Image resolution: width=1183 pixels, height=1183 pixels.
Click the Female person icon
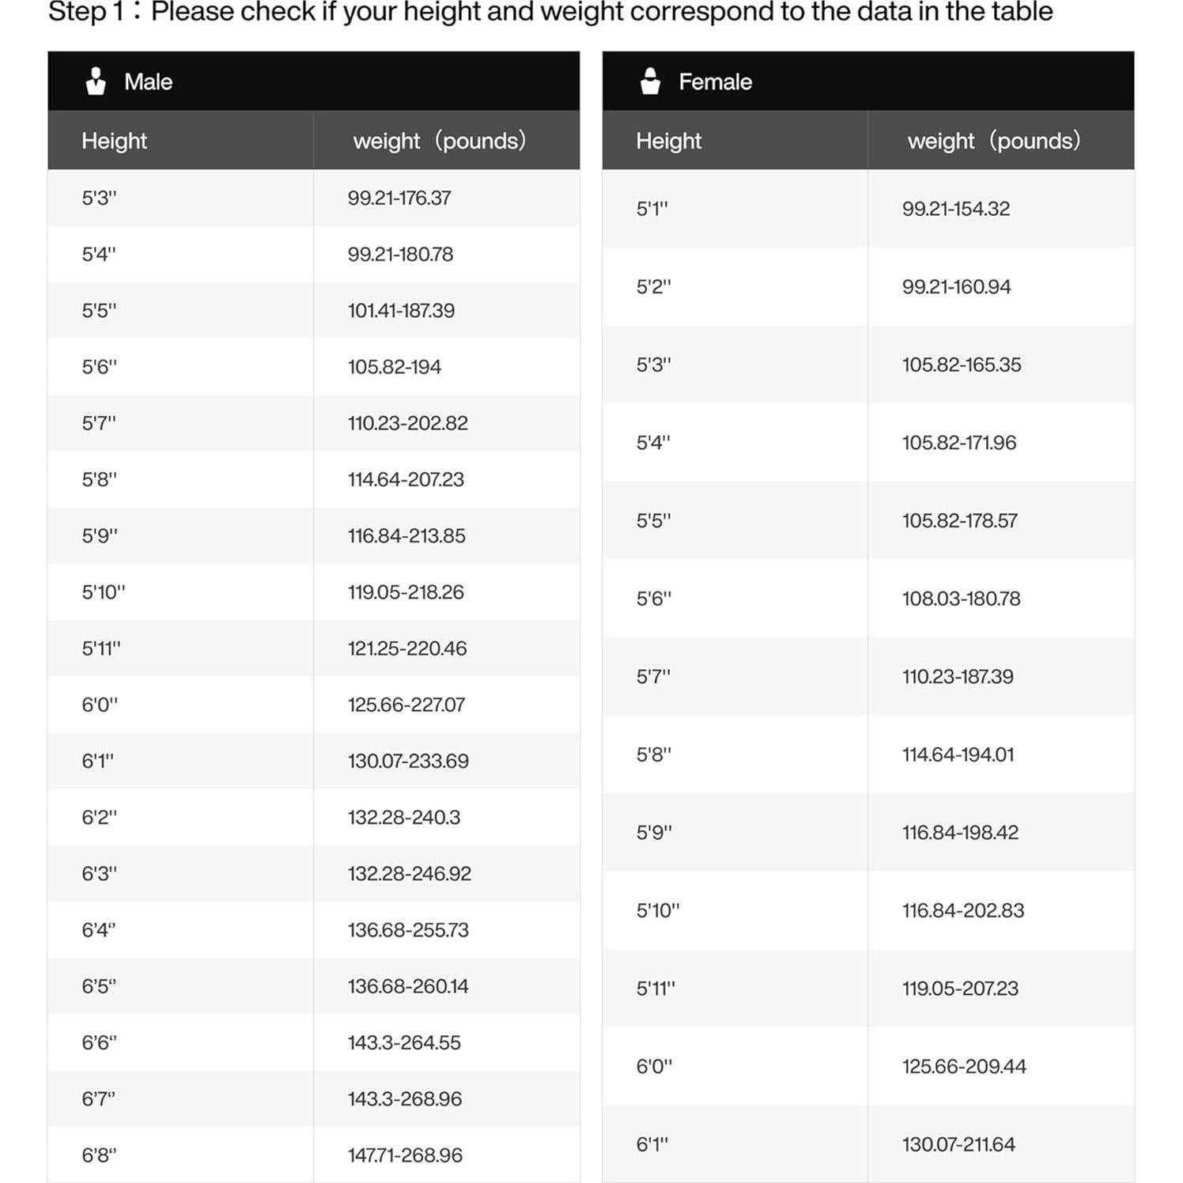tap(650, 81)
